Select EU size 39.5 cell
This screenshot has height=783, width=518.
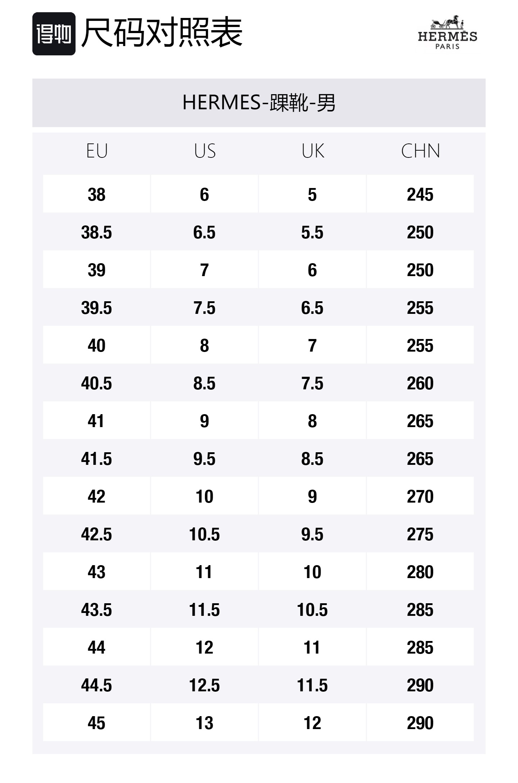(96, 308)
